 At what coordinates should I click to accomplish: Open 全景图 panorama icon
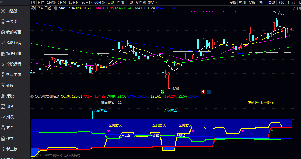click(x=3, y=22)
